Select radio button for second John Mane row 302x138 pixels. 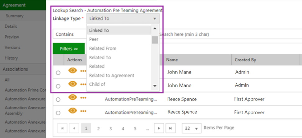(58, 86)
